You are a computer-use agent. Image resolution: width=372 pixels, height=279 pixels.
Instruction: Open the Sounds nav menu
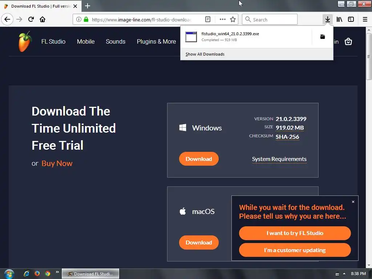point(116,41)
